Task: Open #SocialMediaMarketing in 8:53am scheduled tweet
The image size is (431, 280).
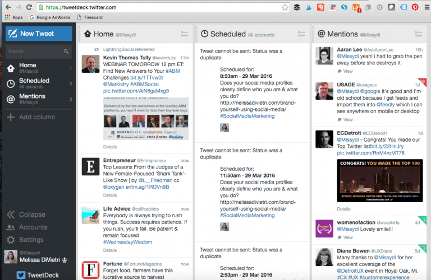Action: [x=247, y=116]
